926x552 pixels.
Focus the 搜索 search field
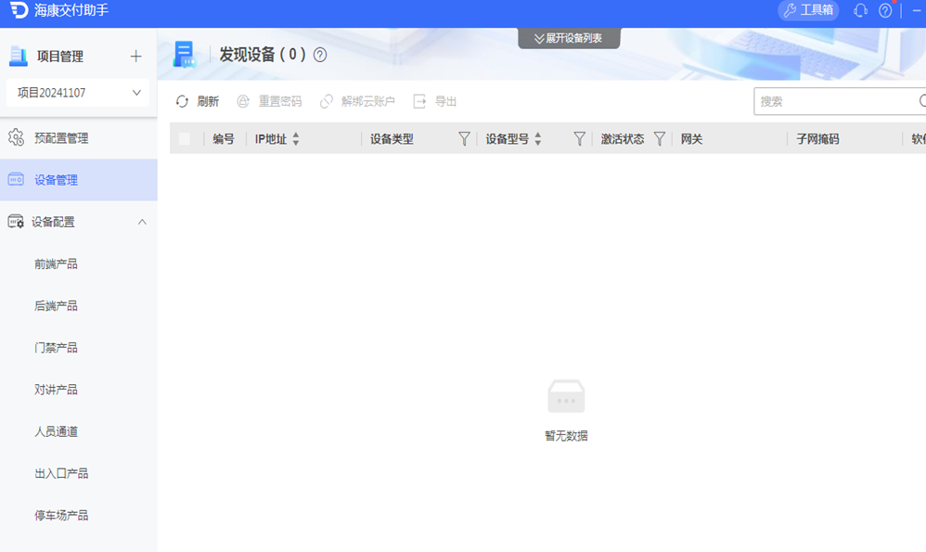click(x=839, y=101)
